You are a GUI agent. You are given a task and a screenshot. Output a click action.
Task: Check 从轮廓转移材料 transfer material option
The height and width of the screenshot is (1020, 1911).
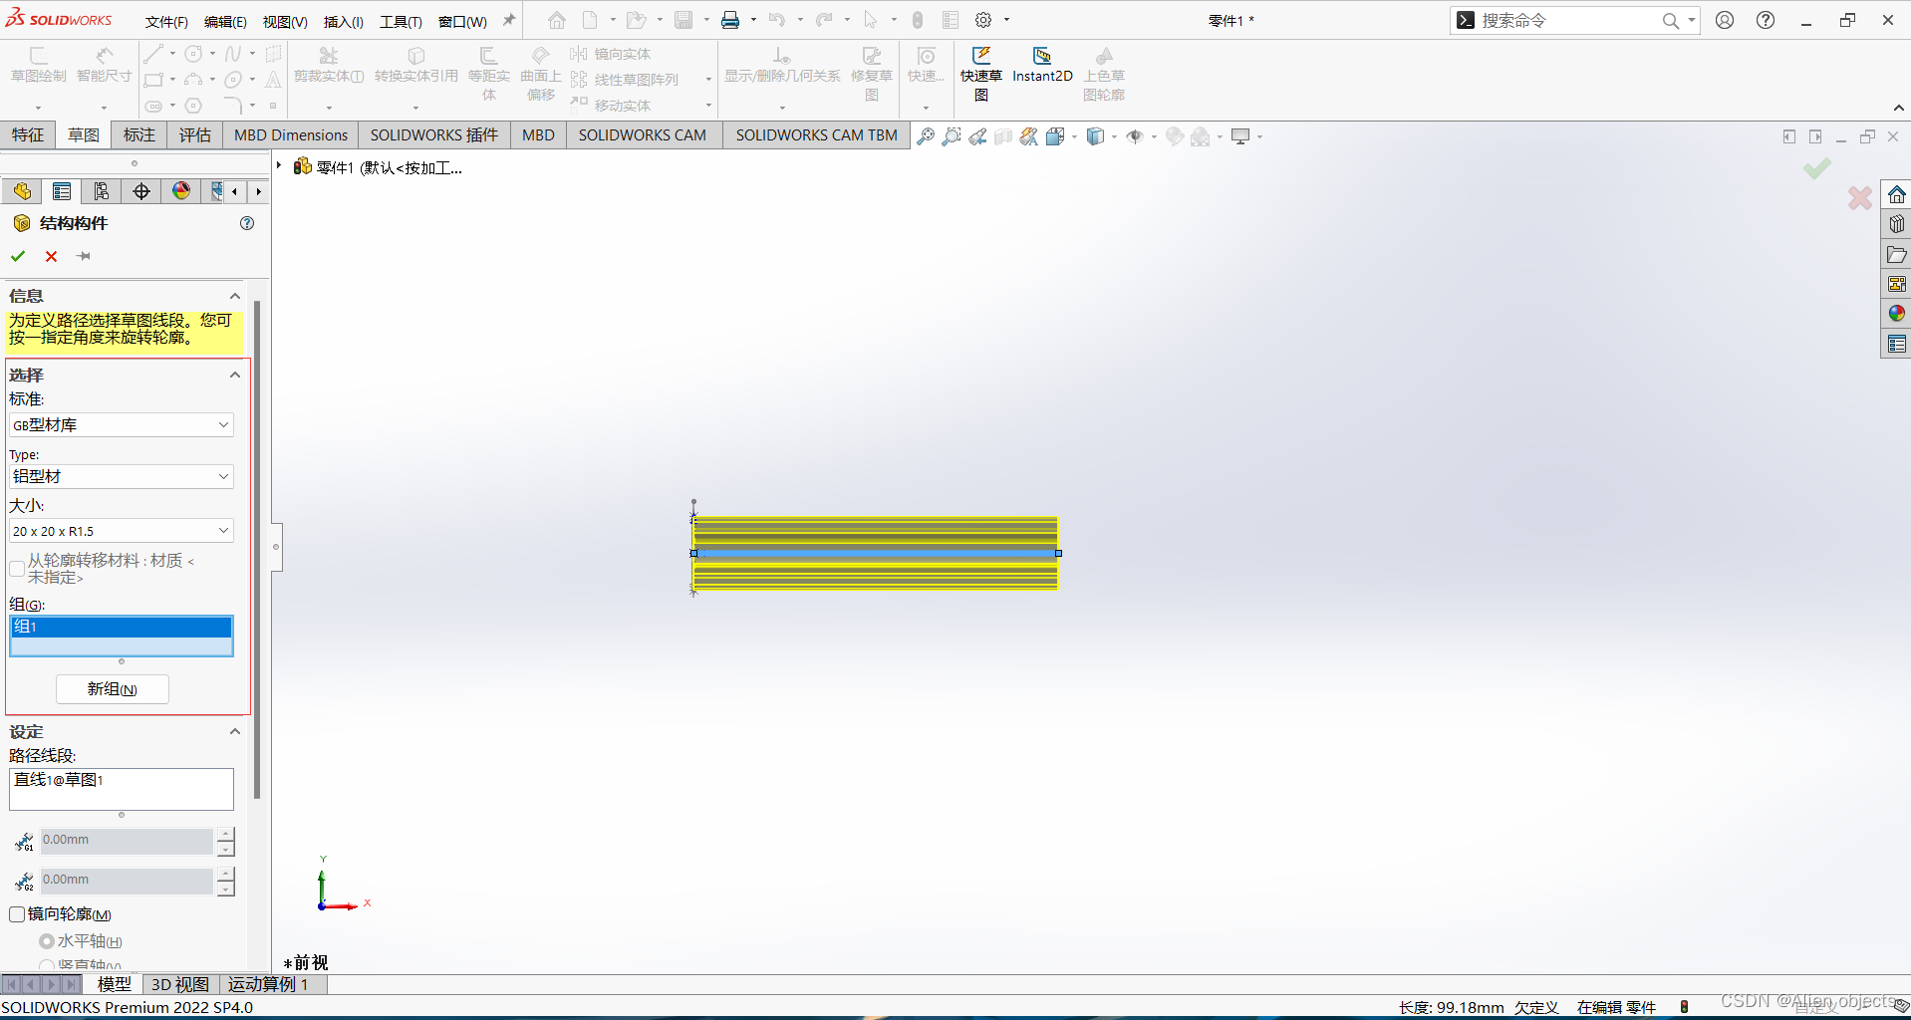(16, 568)
